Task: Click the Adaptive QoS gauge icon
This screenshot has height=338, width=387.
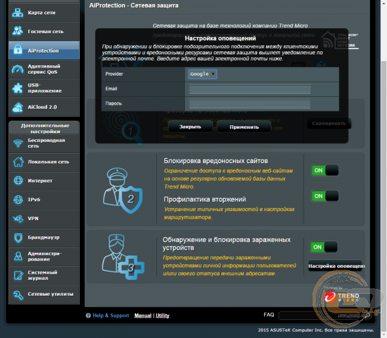Action: point(18,69)
